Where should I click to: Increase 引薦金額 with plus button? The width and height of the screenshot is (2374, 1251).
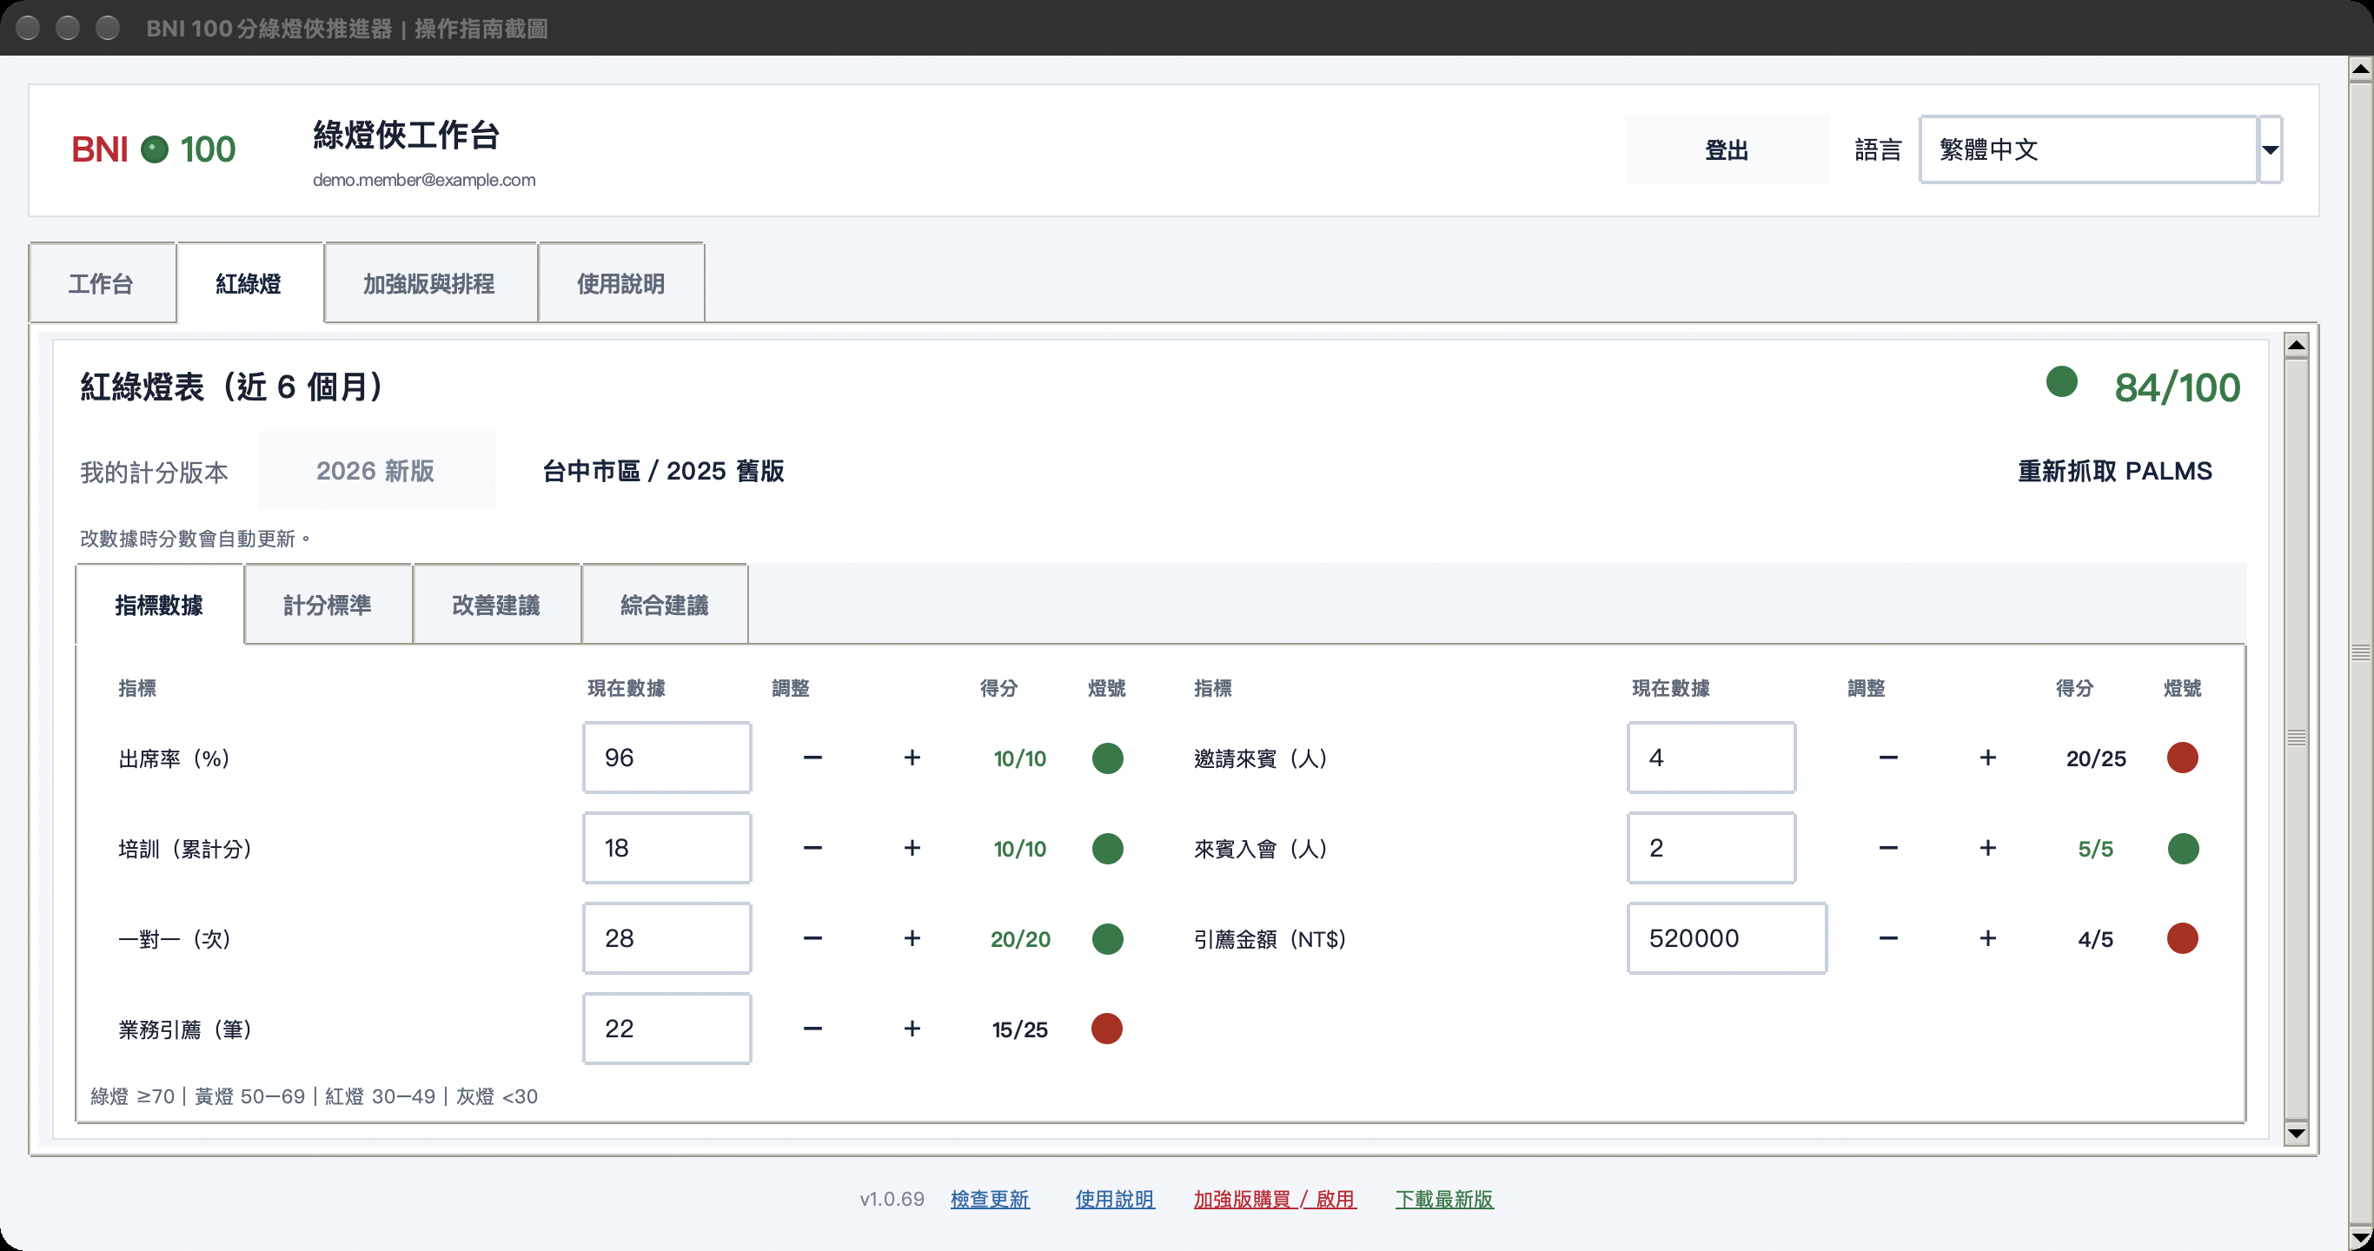click(x=1988, y=937)
